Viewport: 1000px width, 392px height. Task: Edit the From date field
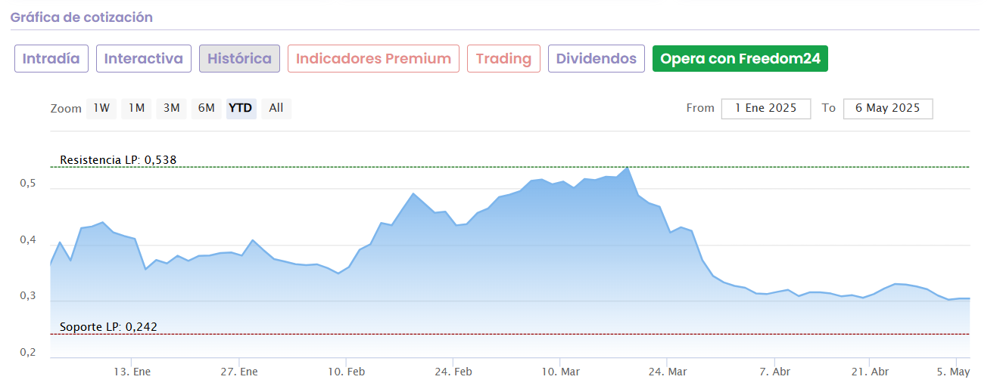(x=765, y=108)
